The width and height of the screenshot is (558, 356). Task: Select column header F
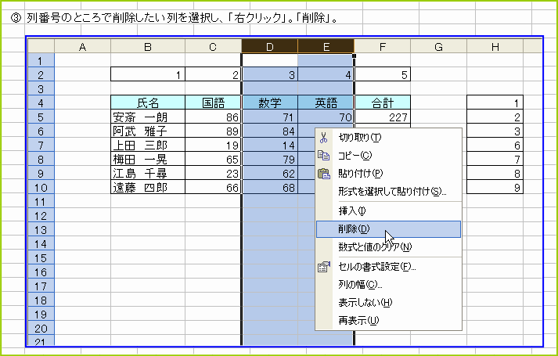pos(382,47)
